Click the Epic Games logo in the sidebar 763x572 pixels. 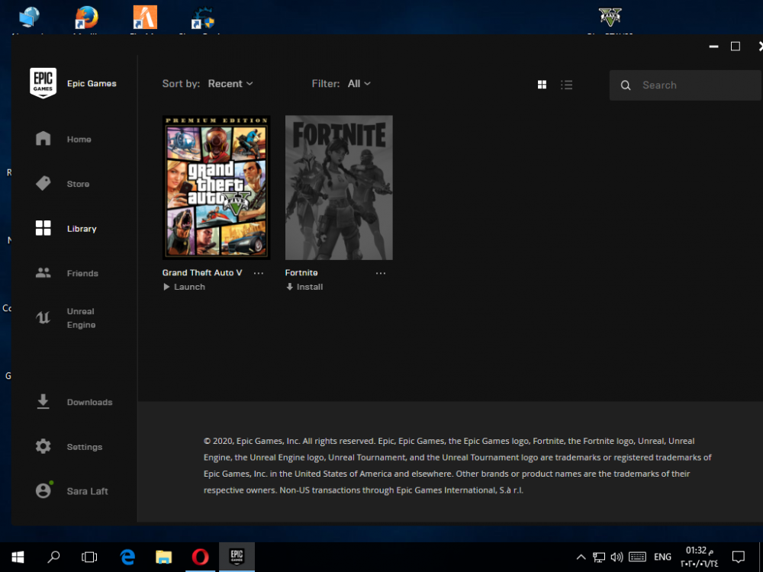tap(43, 83)
